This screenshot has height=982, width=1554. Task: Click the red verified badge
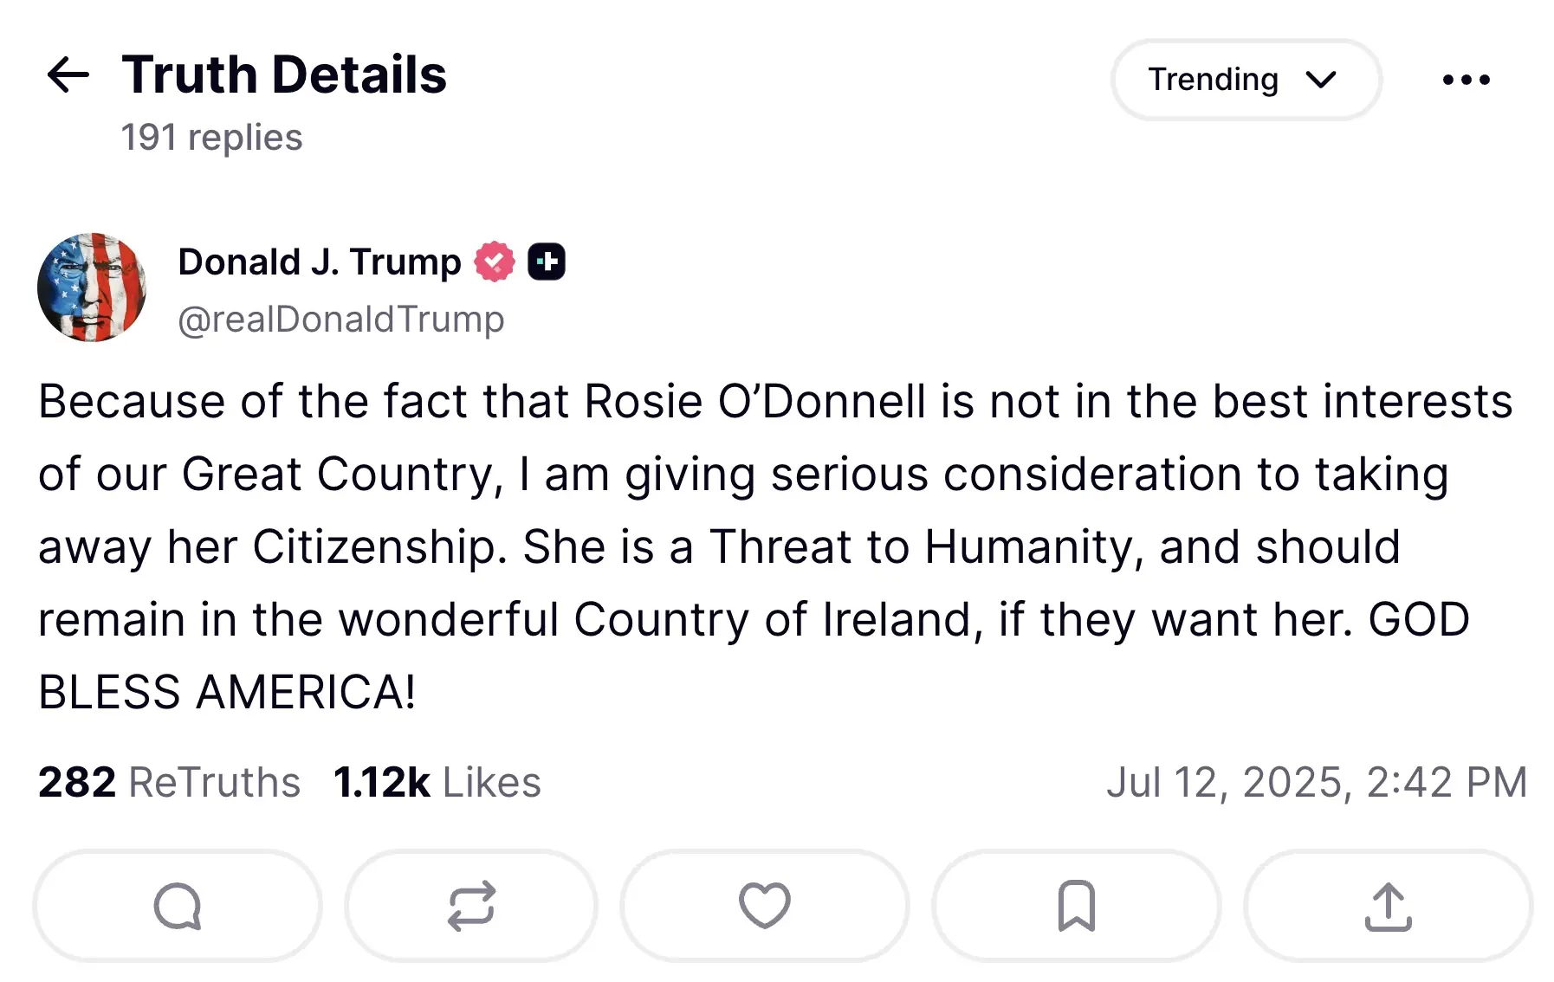[495, 262]
